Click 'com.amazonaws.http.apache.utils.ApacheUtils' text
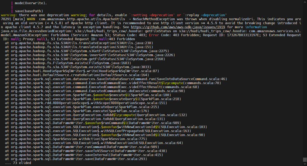The width and height of the screenshot is (307, 166). [82, 19]
